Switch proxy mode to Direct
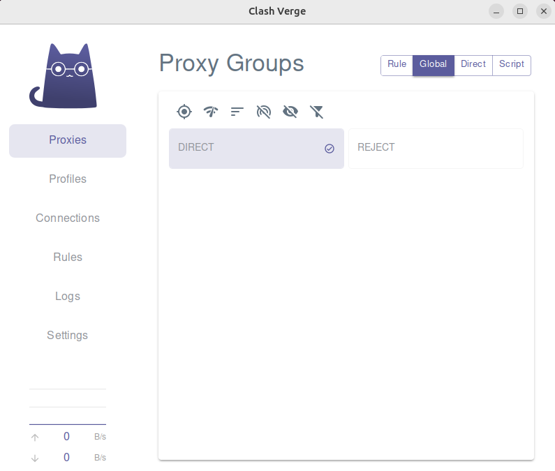This screenshot has height=471, width=555. tap(473, 64)
